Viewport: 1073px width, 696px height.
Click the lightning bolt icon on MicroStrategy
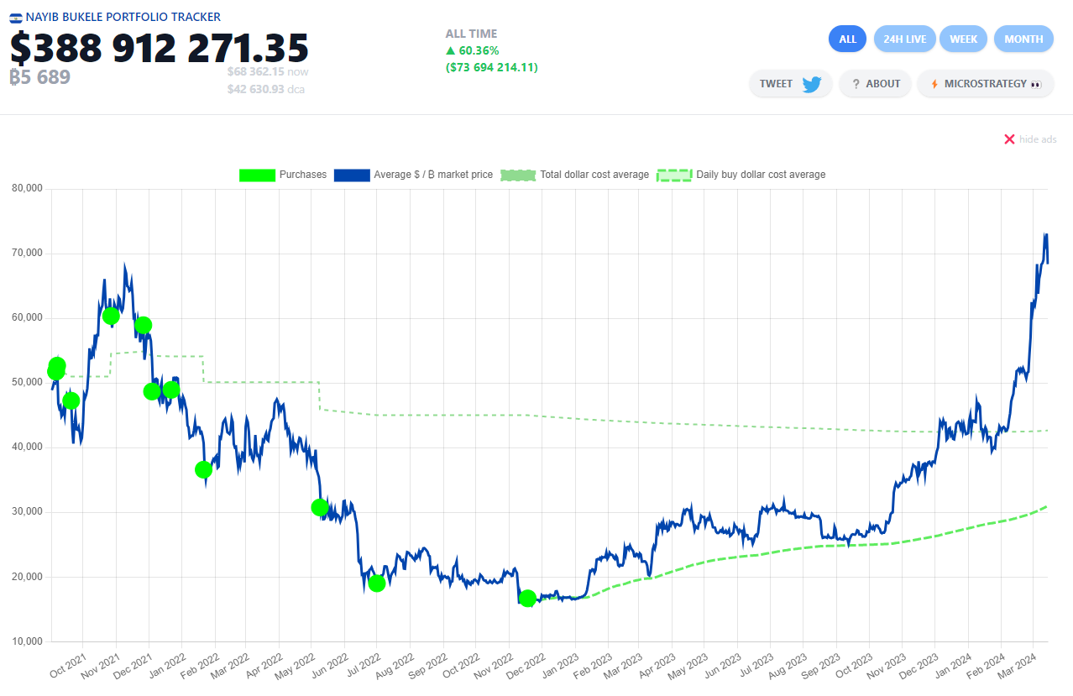[934, 84]
